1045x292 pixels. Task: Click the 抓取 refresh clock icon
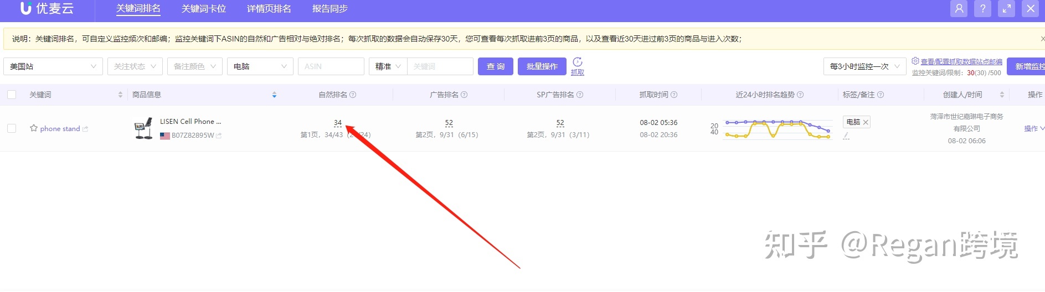coord(578,62)
